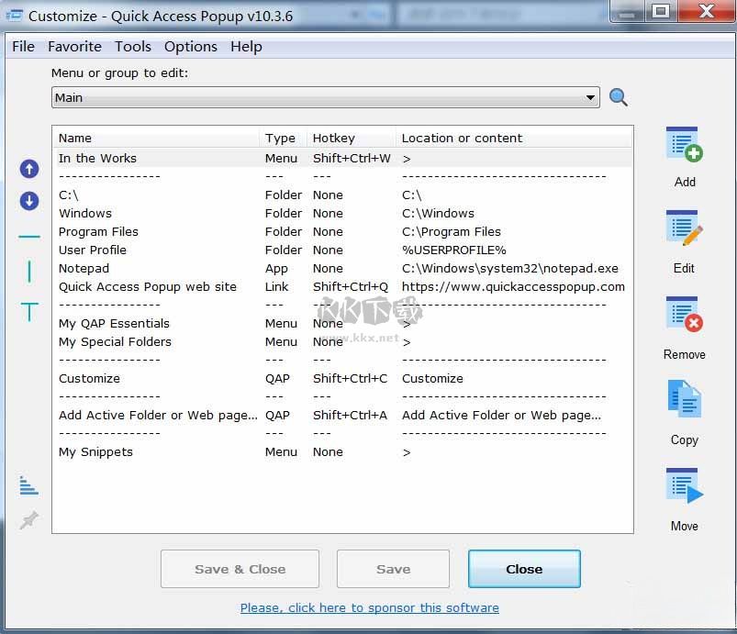The height and width of the screenshot is (634, 737).
Task: Open the Tools menu
Action: click(x=133, y=47)
